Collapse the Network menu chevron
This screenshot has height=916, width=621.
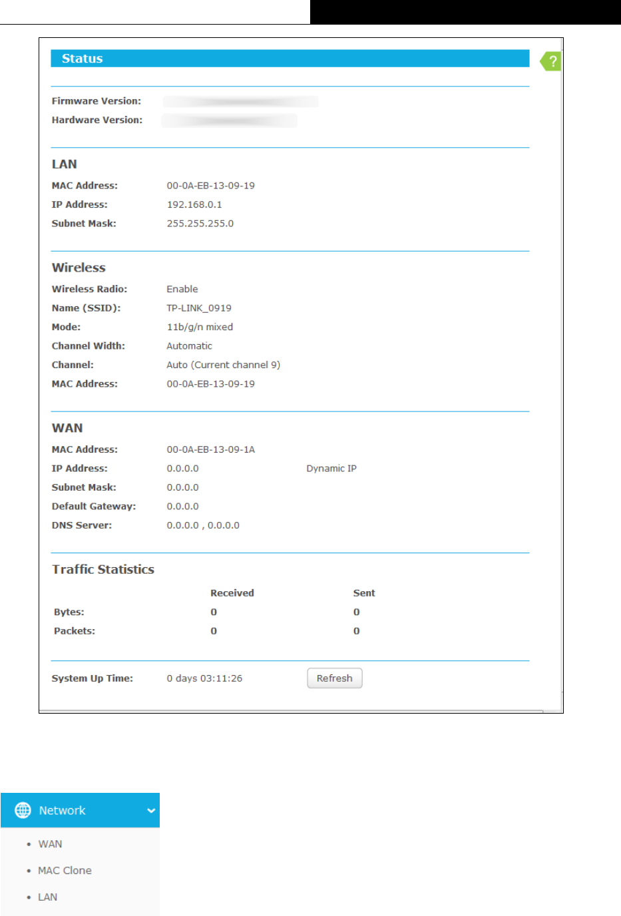[x=151, y=811]
